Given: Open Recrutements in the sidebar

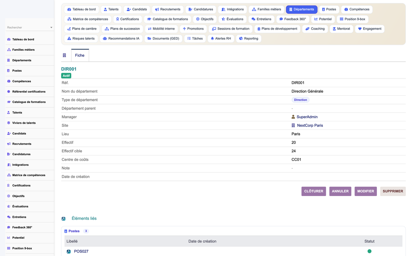Looking at the screenshot, I should (22, 144).
